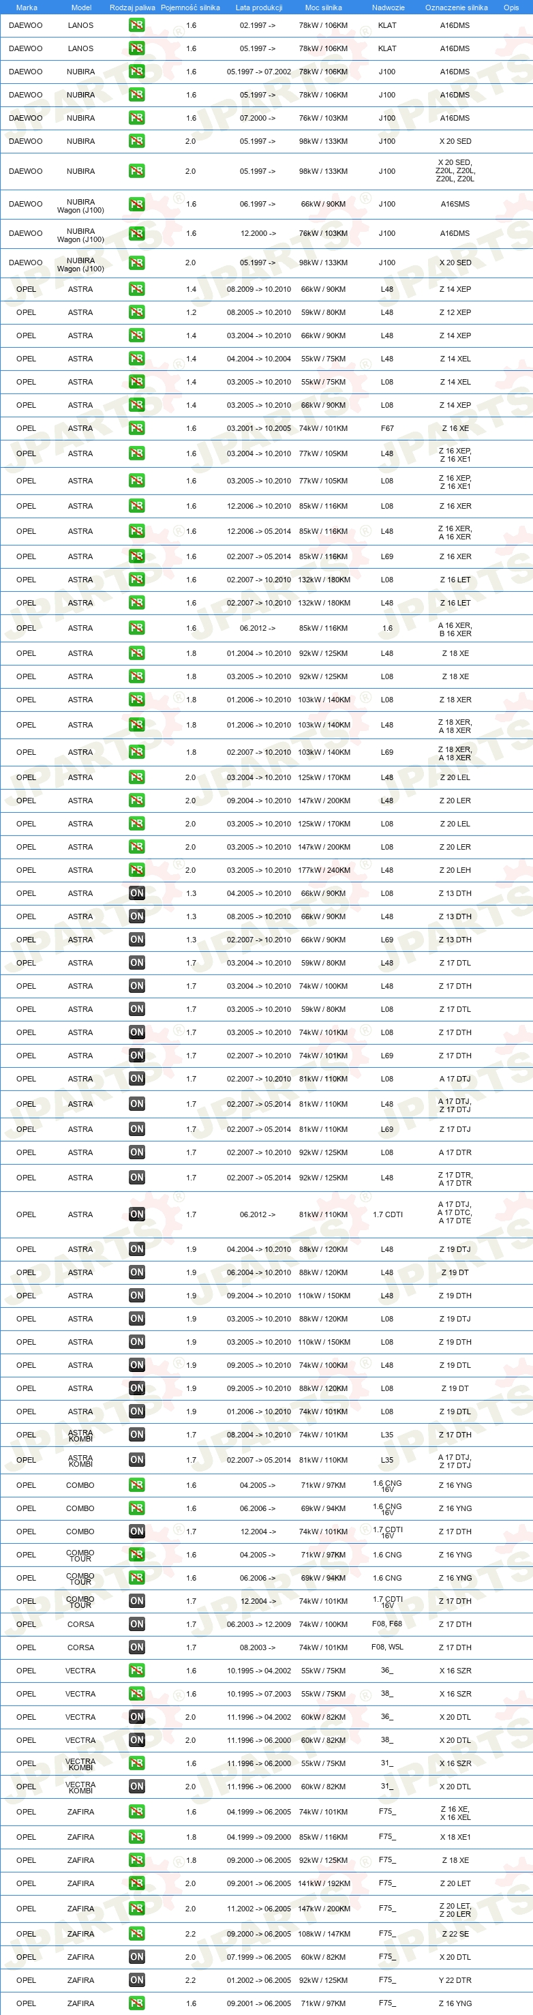Click 'A16SMS' engine code cell
The height and width of the screenshot is (2015, 533).
coord(455,204)
